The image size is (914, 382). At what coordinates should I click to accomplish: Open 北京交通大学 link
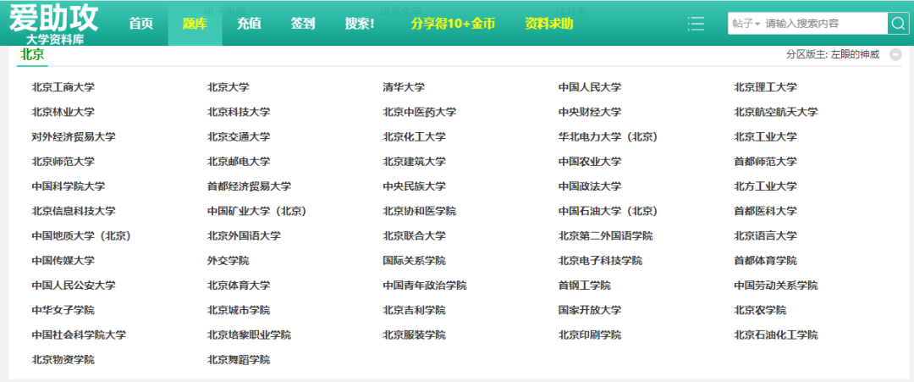point(239,137)
